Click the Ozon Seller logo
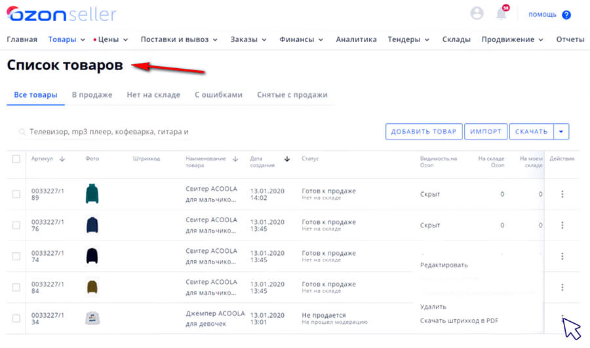 62,14
